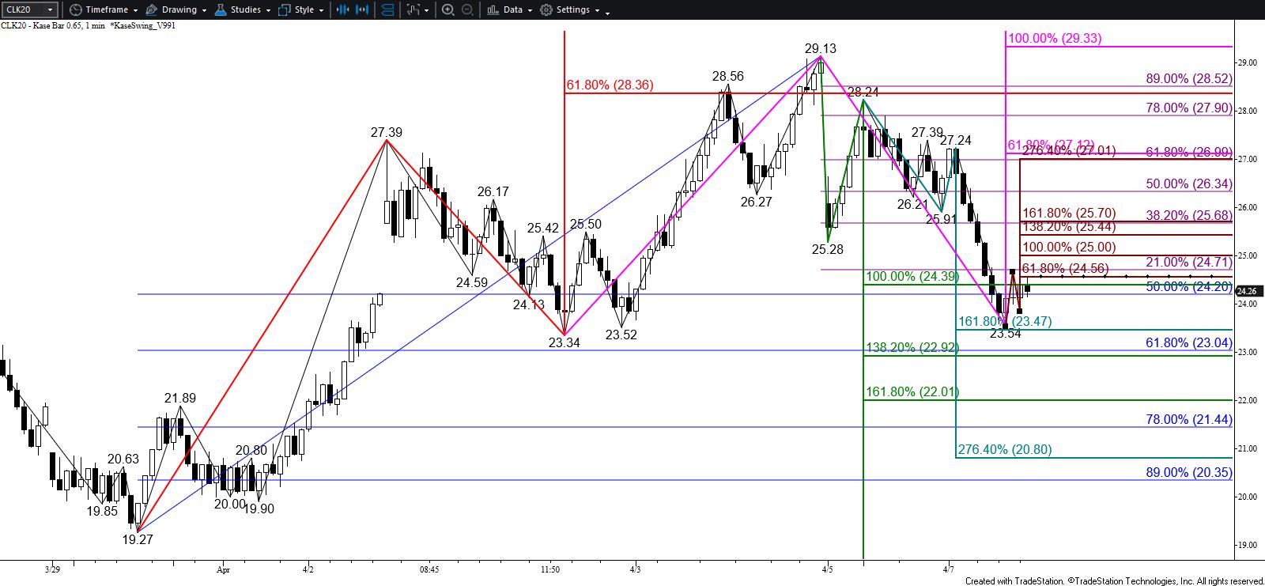Viewport: 1265px width, 586px height.
Task: Click the 276.40% (20.80) teal extension label
Action: [x=1005, y=449]
